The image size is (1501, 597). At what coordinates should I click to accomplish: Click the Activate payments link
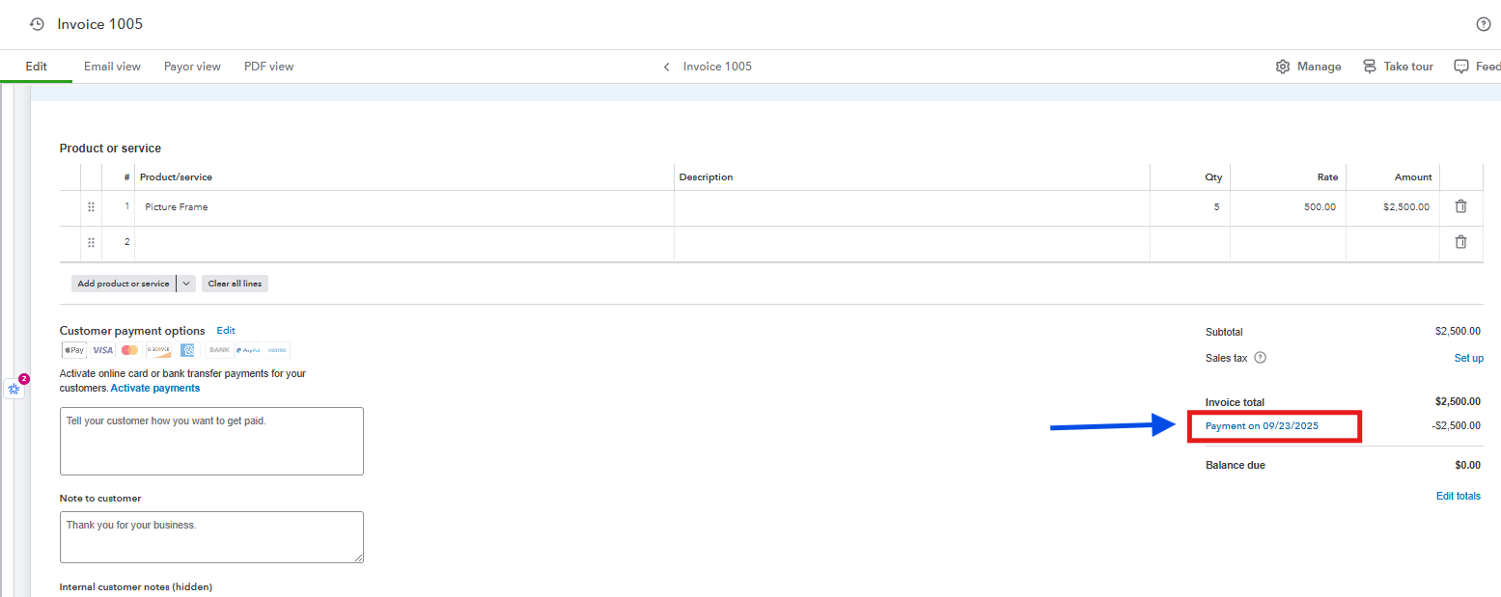[155, 388]
